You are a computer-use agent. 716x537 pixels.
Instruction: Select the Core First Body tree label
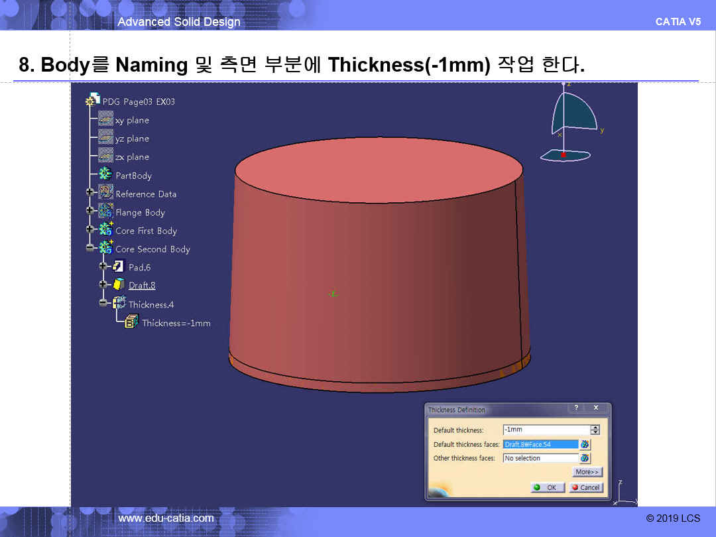point(146,231)
